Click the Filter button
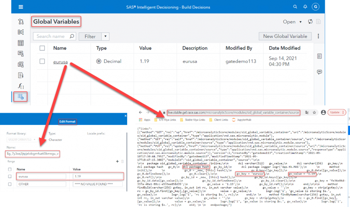This screenshot has width=350, height=207. tap(90, 36)
